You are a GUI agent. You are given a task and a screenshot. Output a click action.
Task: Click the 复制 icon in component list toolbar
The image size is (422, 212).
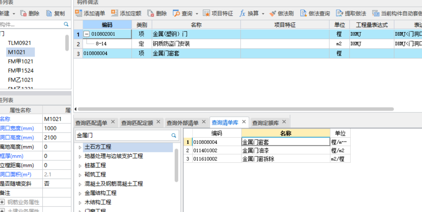tap(49, 13)
